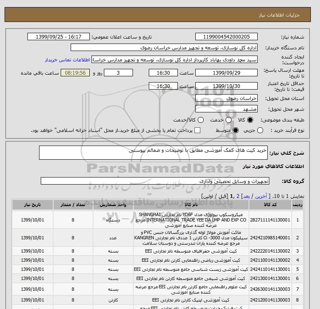The width and height of the screenshot is (320, 309).
Task: Click the جزئیات اطلاعات نیاز page header
Action: (x=279, y=15)
